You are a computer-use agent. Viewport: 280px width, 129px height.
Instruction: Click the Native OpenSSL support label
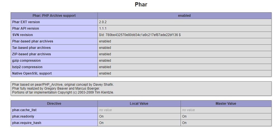click(x=32, y=73)
